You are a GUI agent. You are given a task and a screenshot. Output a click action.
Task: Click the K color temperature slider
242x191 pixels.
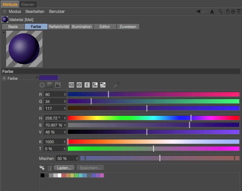(154, 142)
